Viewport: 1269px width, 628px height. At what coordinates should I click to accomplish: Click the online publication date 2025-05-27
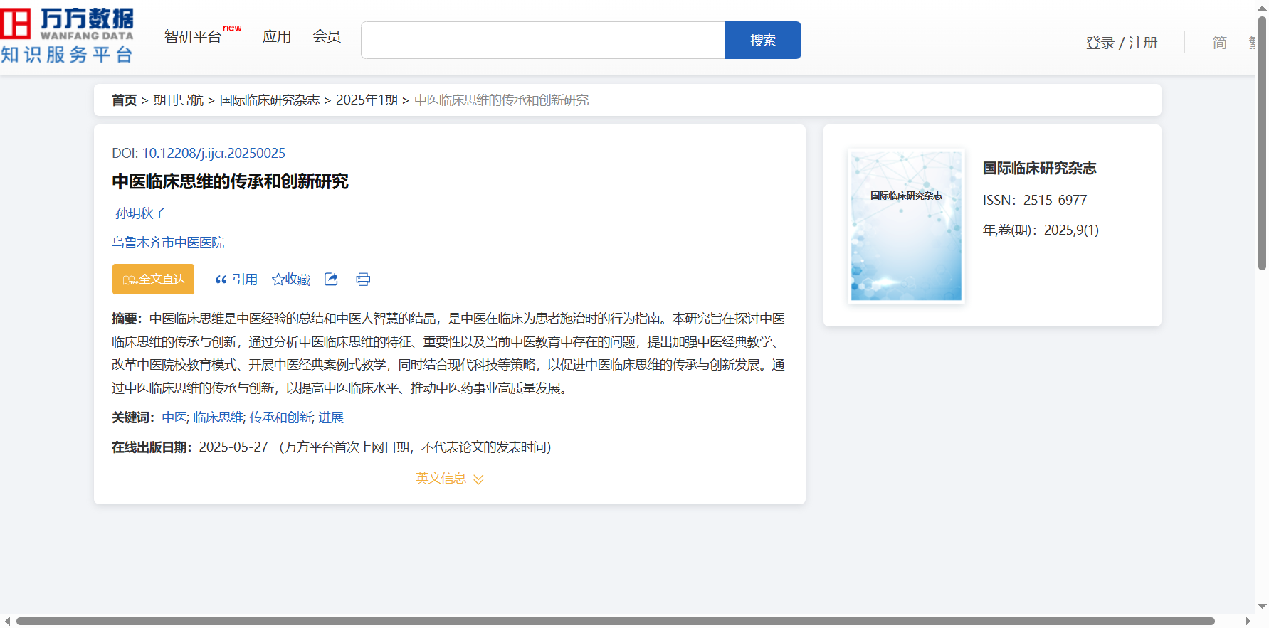[x=233, y=447]
